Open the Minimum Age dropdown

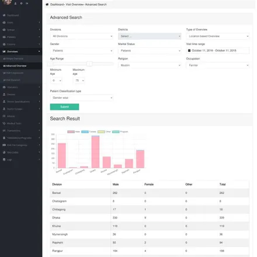pos(56,81)
